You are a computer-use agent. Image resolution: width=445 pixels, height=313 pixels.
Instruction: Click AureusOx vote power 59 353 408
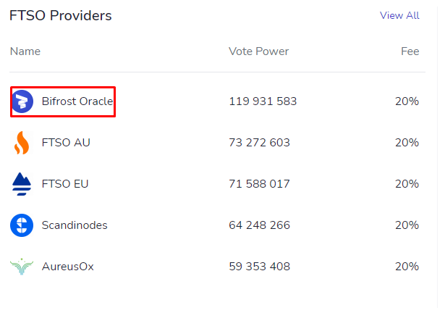(259, 267)
